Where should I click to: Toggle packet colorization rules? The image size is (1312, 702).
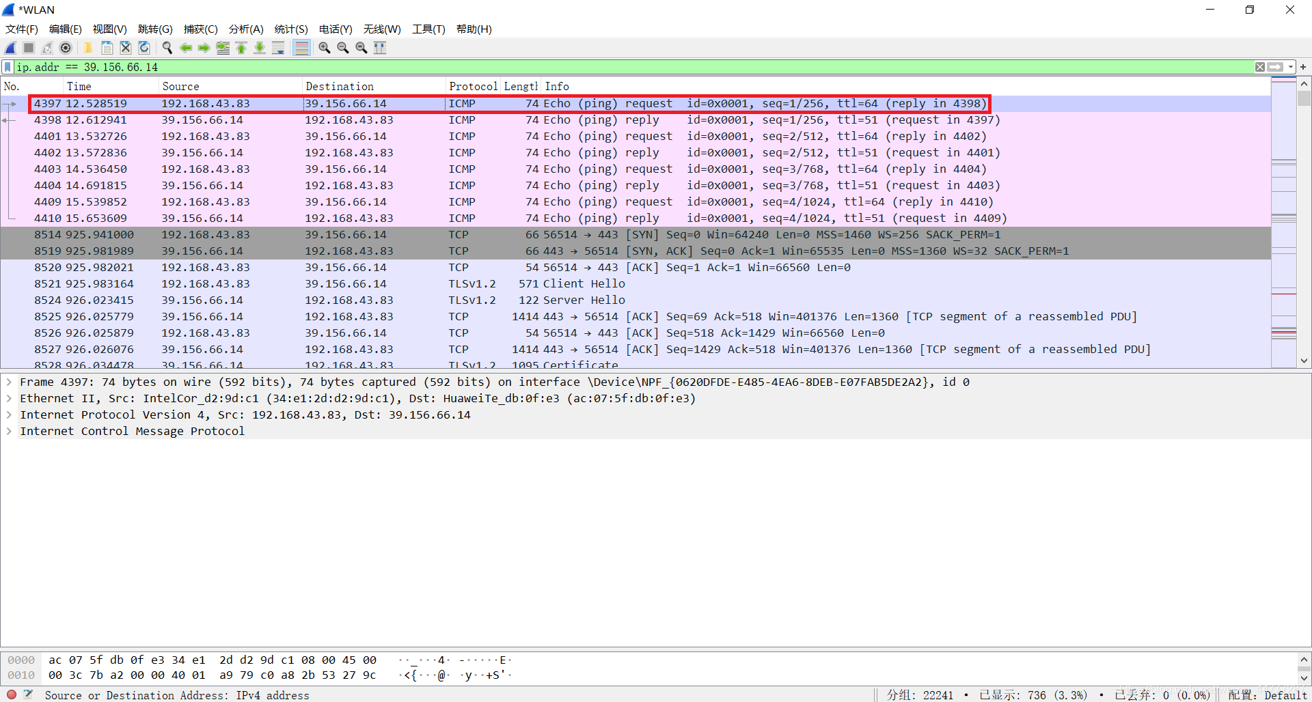[x=301, y=48]
